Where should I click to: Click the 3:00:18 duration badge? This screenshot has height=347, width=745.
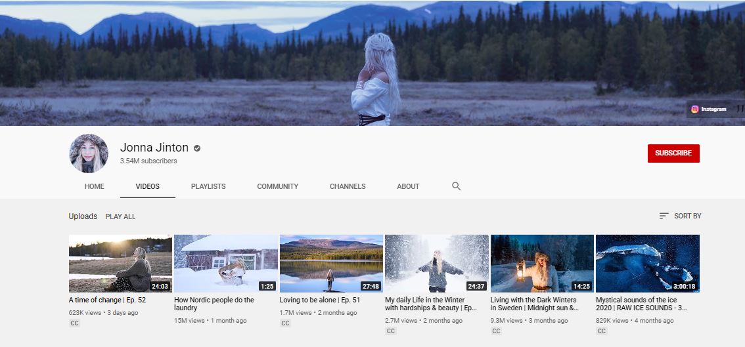pyautogui.click(x=684, y=286)
